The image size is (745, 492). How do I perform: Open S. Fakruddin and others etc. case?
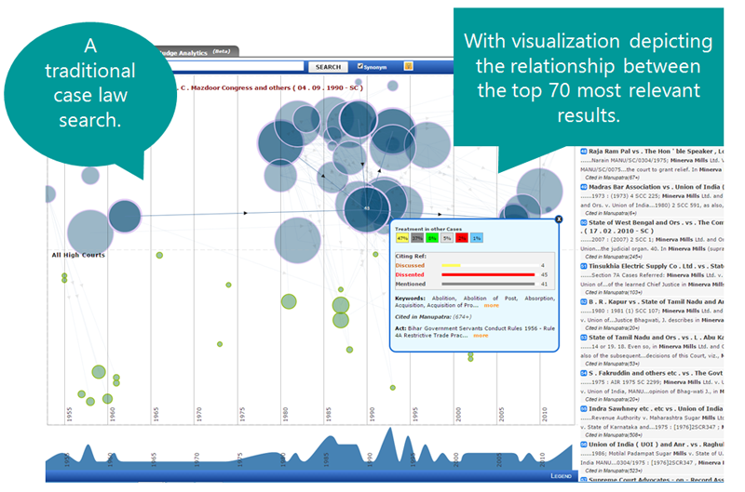(657, 373)
